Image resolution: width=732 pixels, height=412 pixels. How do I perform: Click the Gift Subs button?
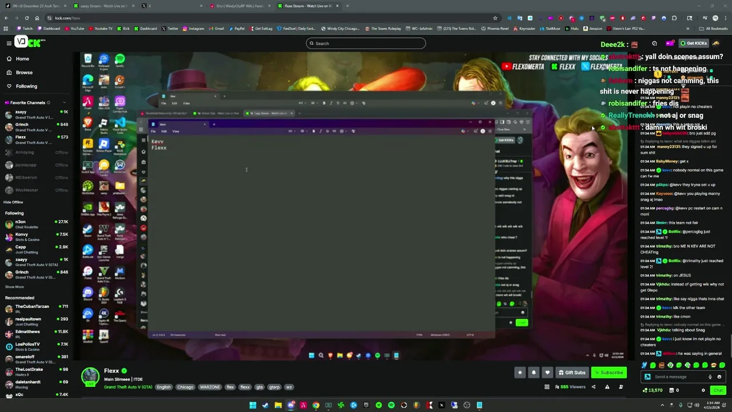pyautogui.click(x=572, y=373)
